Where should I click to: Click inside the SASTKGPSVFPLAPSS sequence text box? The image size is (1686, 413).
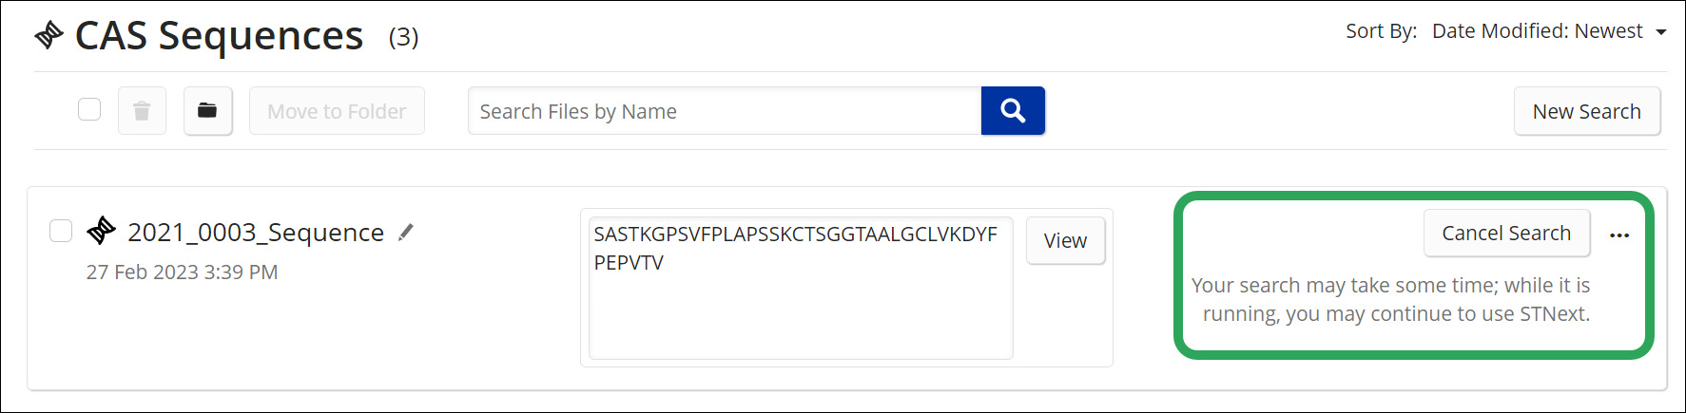[x=801, y=288]
